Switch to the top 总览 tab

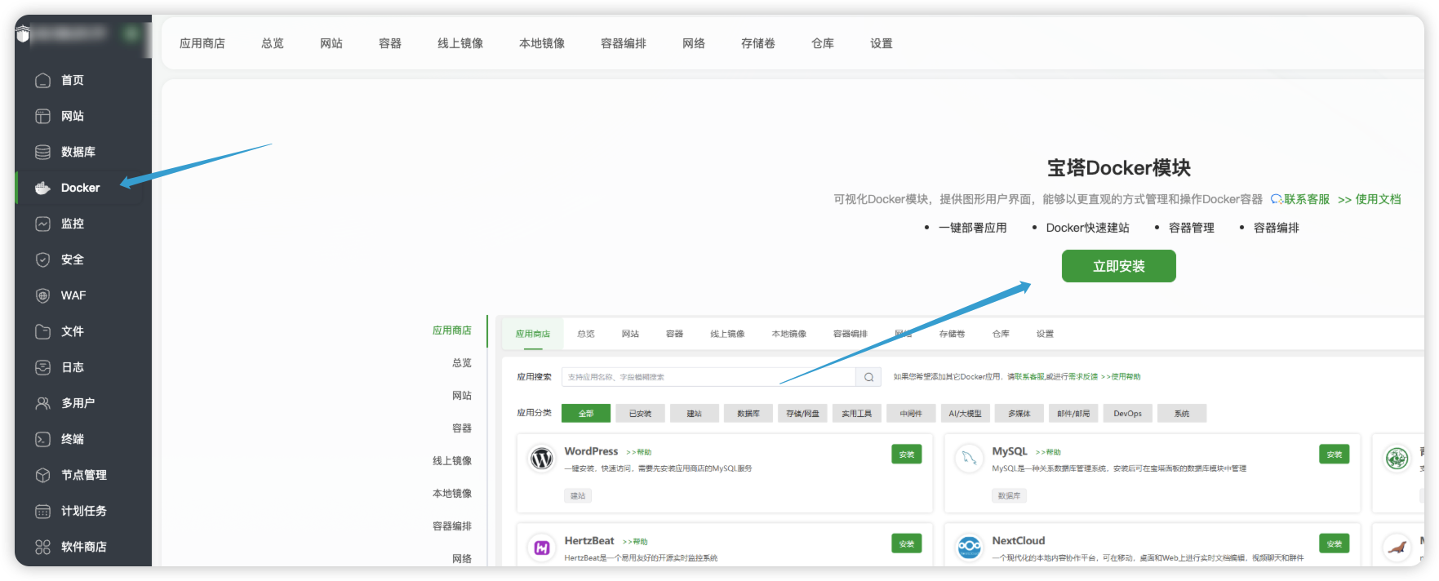coord(273,43)
